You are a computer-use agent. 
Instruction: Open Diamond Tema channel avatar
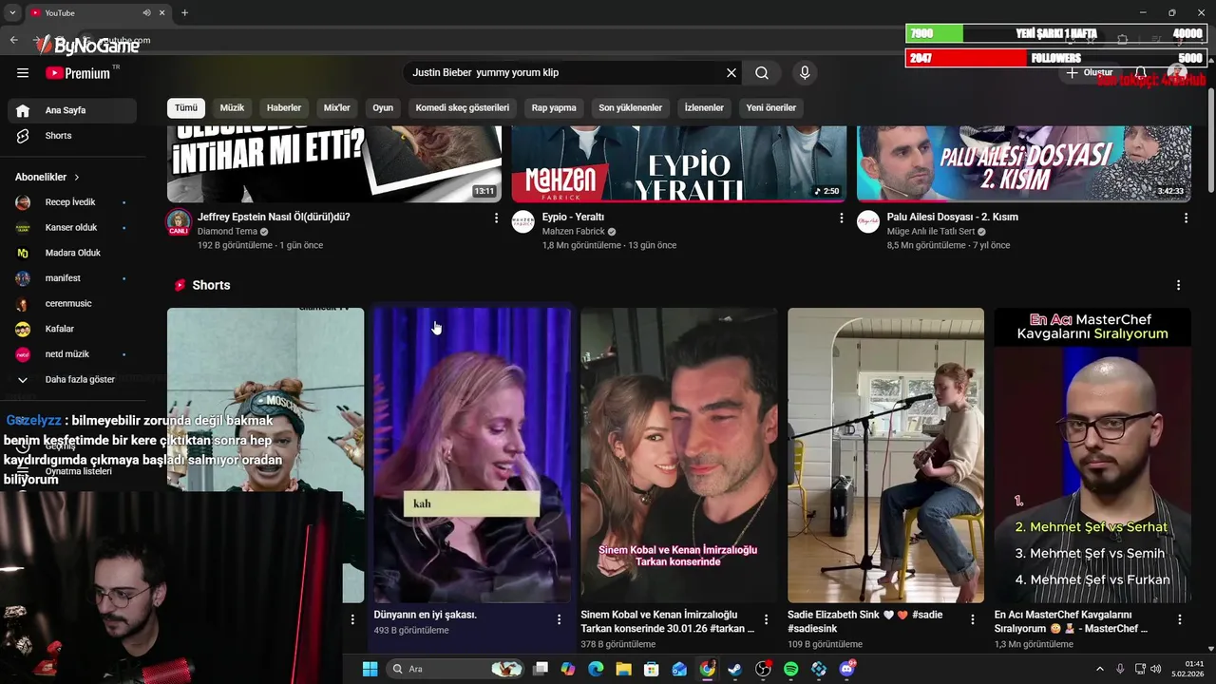click(x=179, y=222)
